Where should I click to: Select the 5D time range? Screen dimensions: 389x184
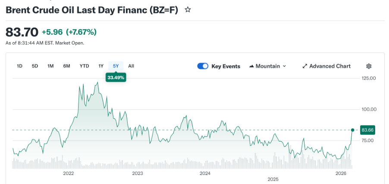click(35, 66)
